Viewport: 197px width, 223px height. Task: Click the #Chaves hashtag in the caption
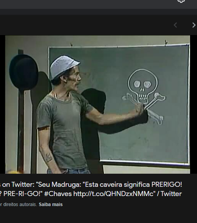tap(58, 194)
